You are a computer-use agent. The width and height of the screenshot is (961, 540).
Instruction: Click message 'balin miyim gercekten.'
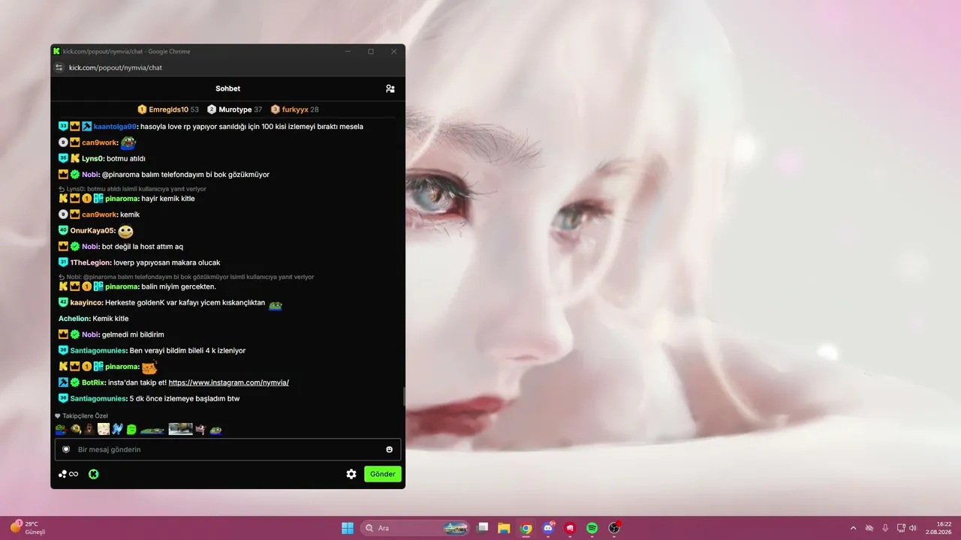pos(179,286)
